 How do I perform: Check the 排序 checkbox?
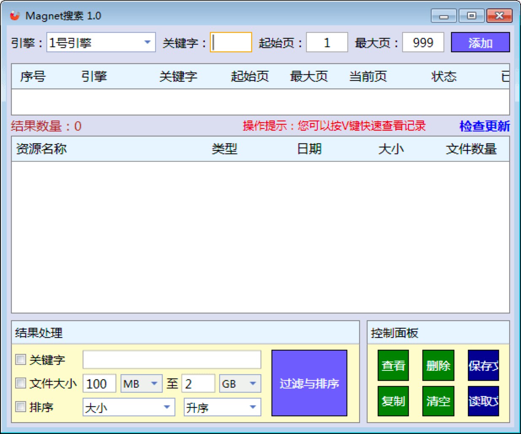(21, 407)
